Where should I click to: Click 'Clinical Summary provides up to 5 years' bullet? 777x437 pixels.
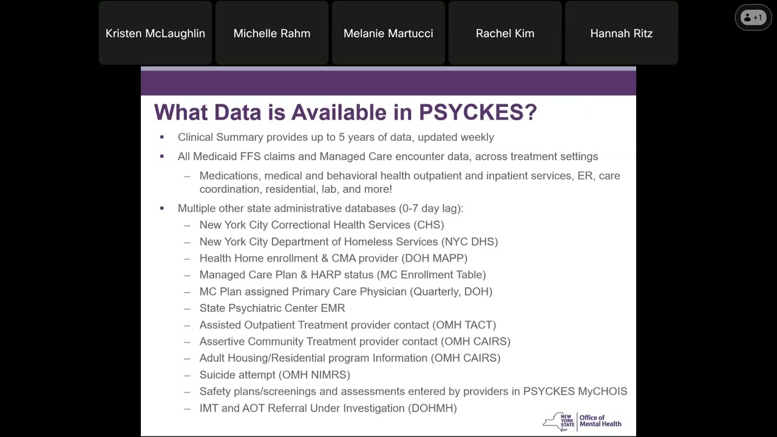click(x=336, y=137)
